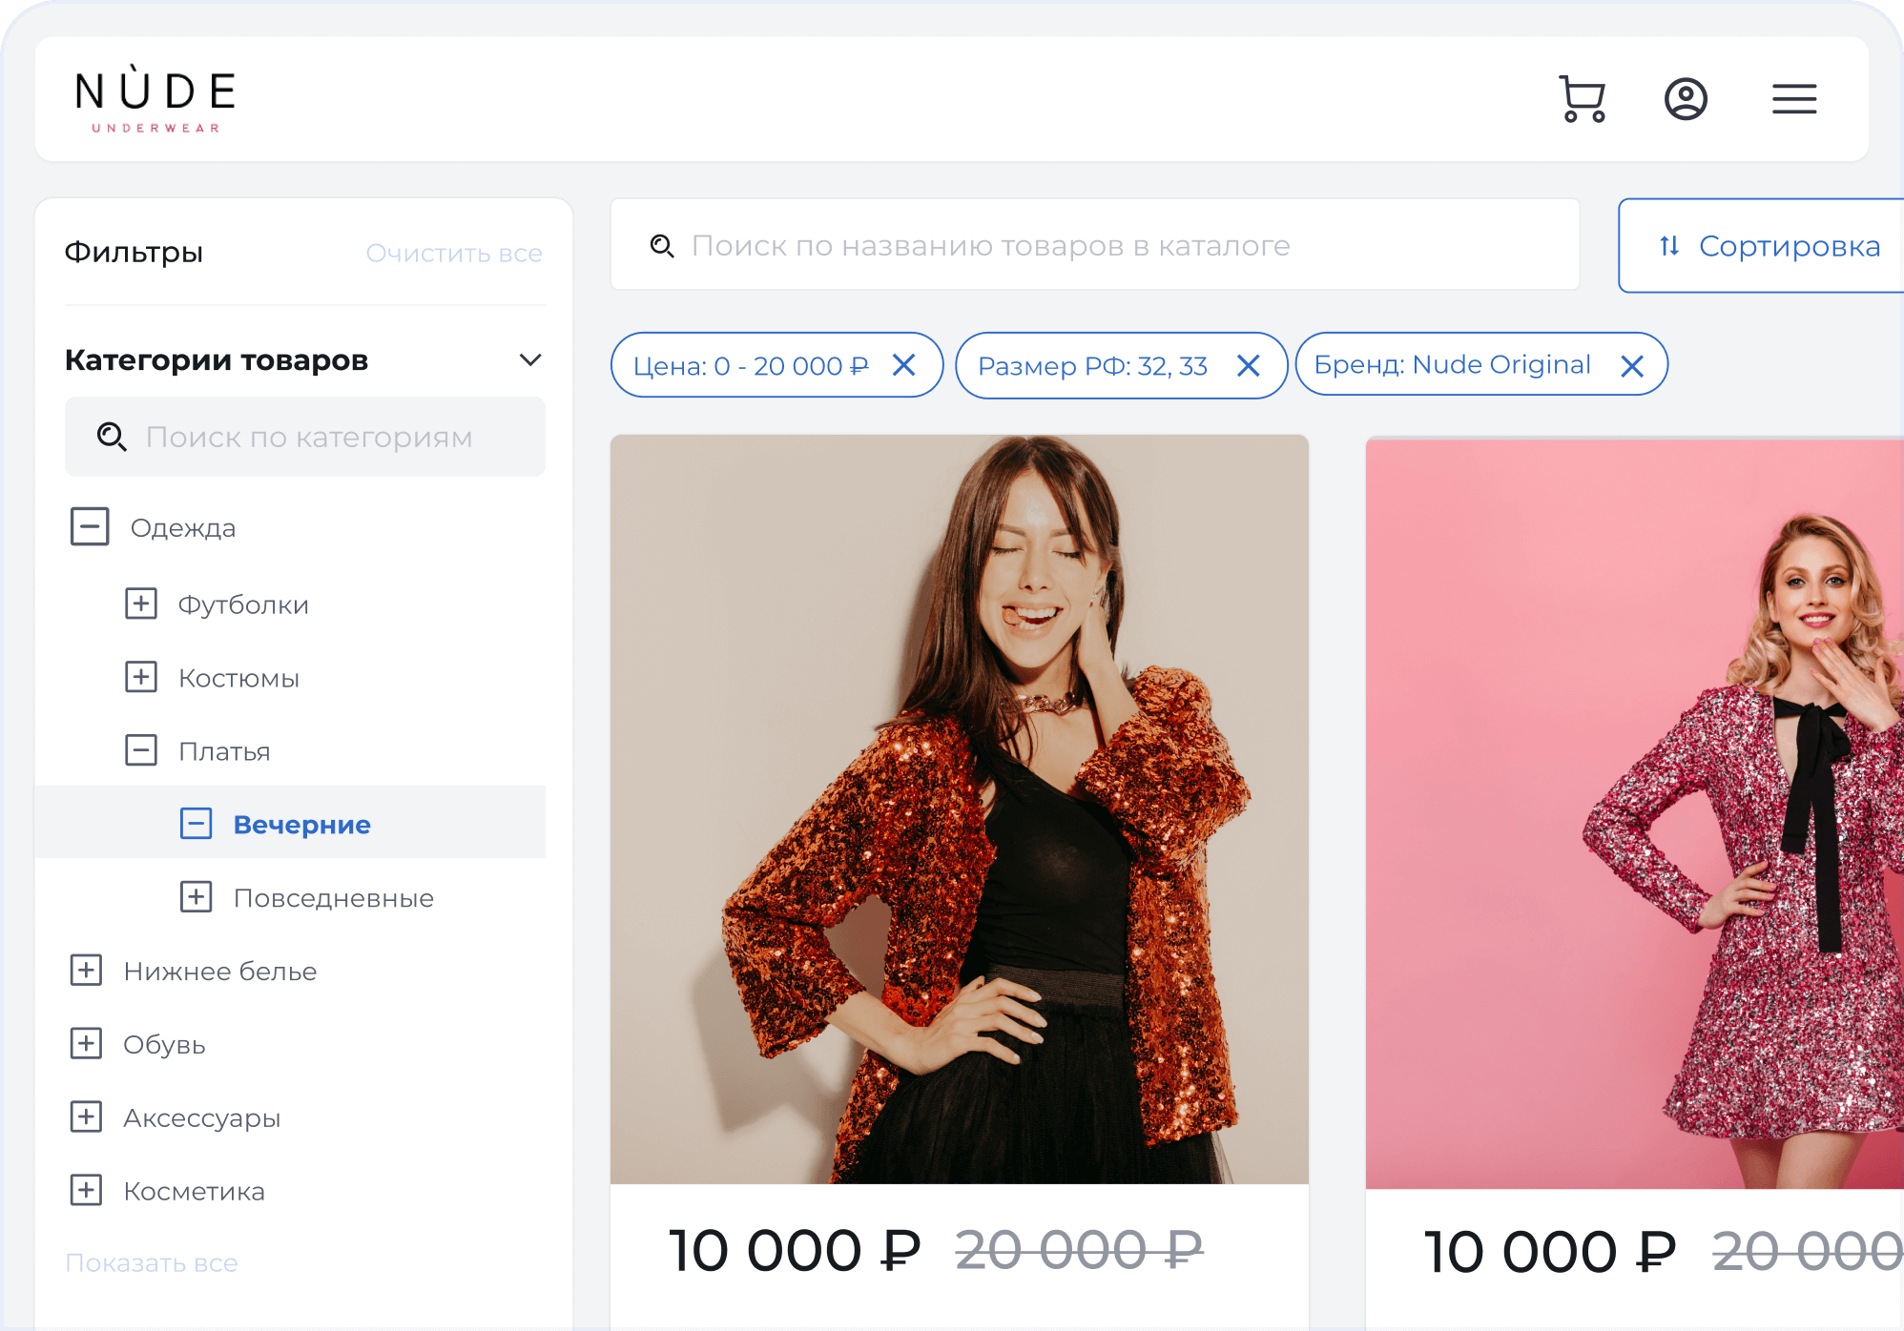Viewport: 1904px width, 1331px height.
Task: Toggle the Вечерние category box
Action: coord(197,823)
